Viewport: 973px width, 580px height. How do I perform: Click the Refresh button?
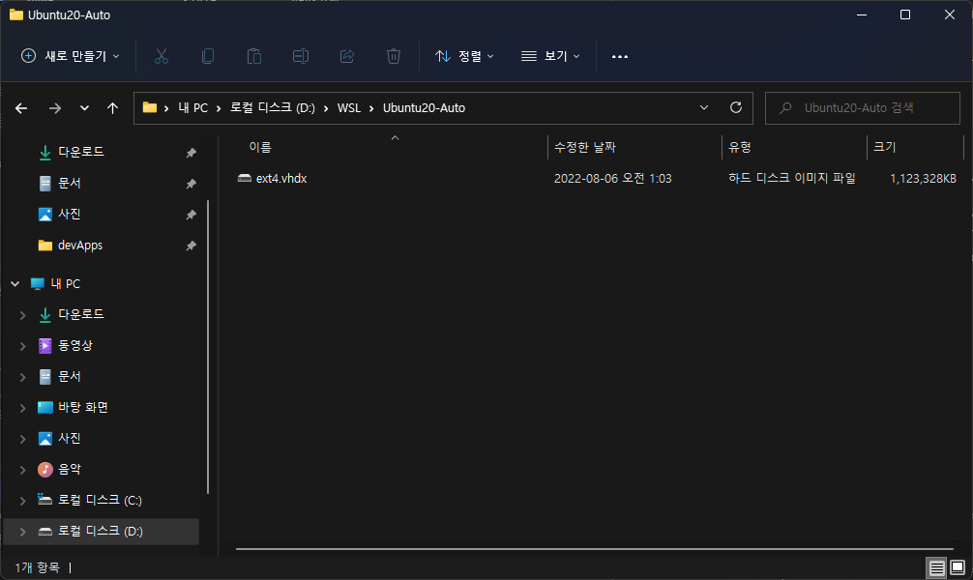[736, 108]
